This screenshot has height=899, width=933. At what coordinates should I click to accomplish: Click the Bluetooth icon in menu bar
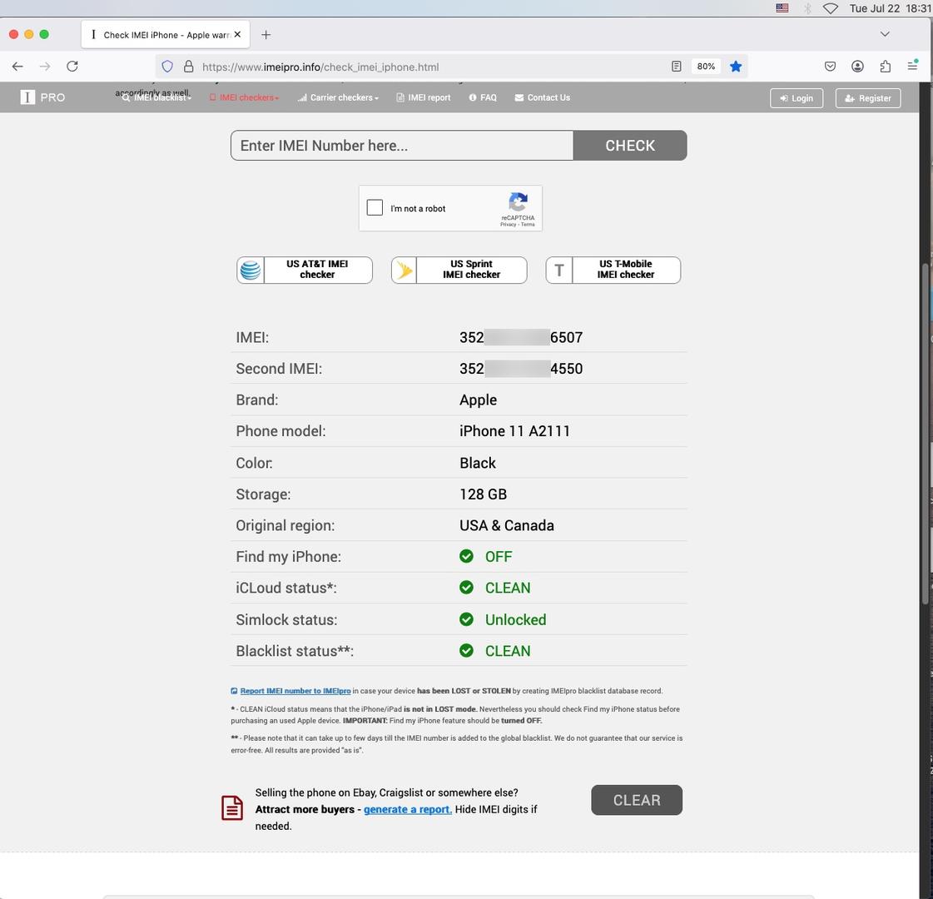click(x=807, y=8)
